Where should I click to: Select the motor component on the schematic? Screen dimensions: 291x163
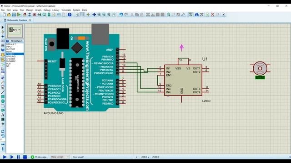coord(260,68)
